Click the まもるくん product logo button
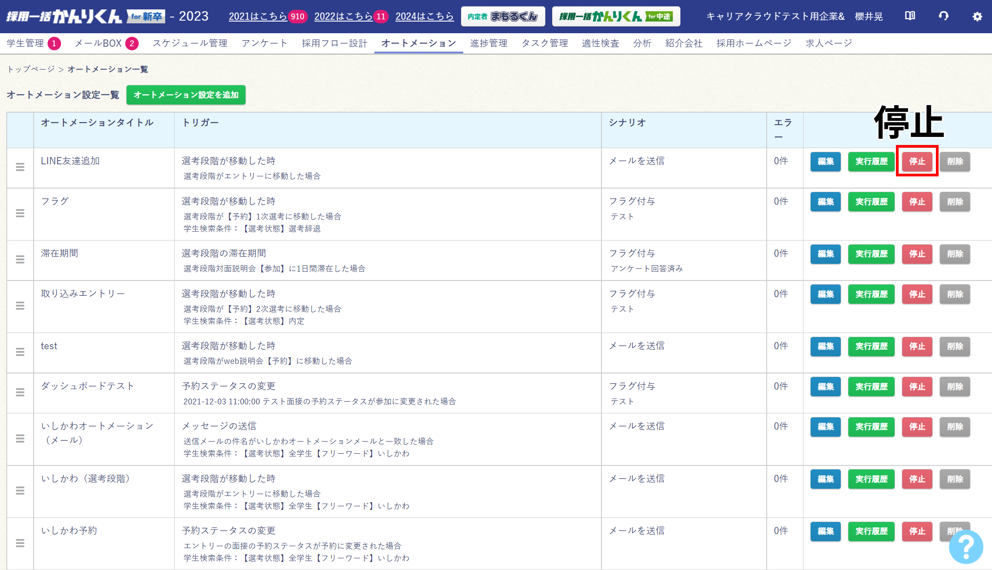The width and height of the screenshot is (992, 570). [503, 17]
